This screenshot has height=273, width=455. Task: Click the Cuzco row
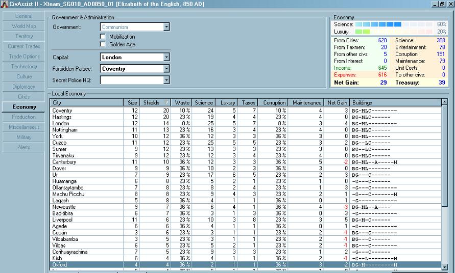[246, 143]
